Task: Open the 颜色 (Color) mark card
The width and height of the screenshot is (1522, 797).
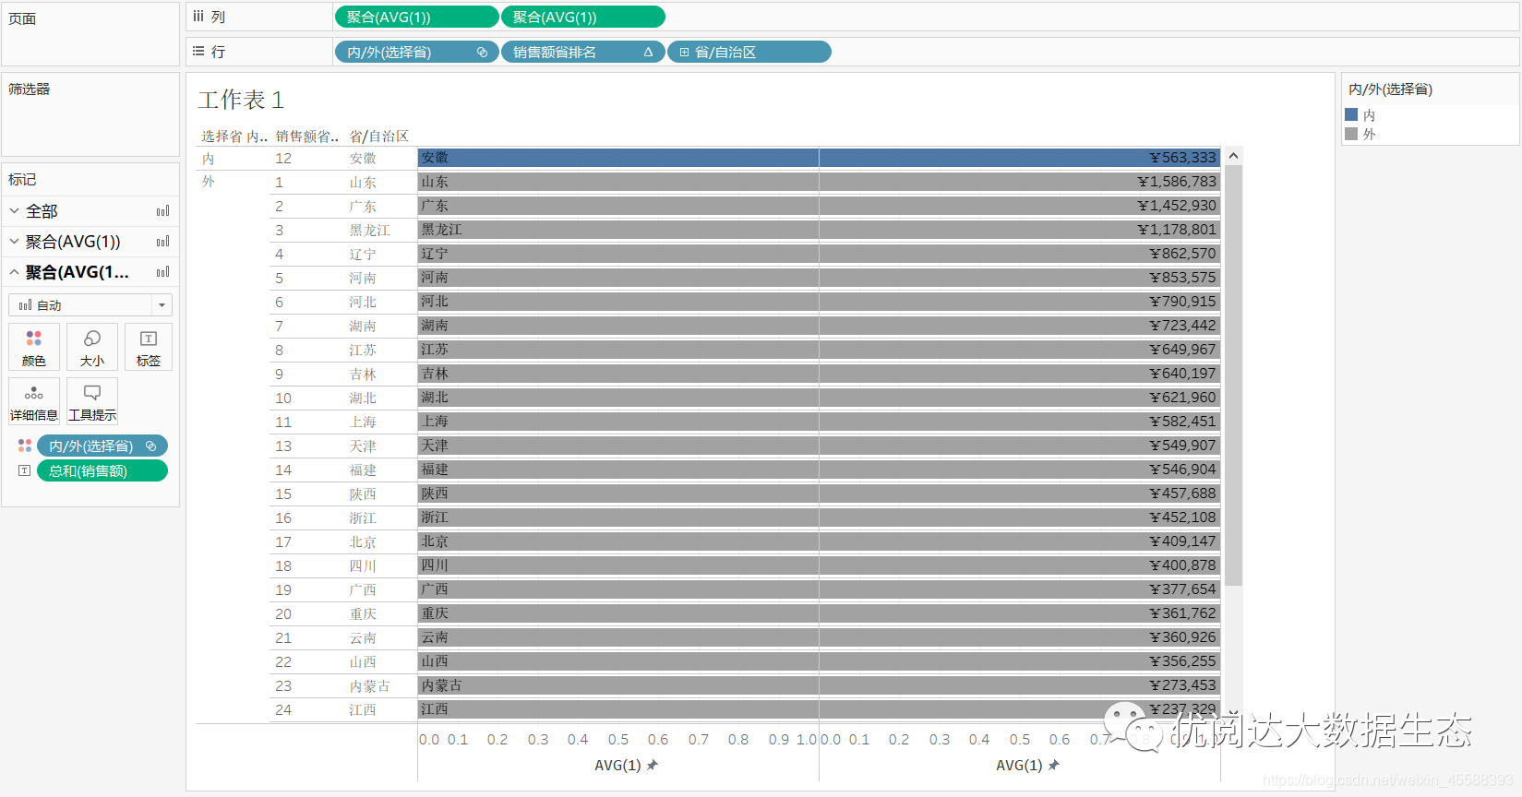Action: (x=34, y=347)
